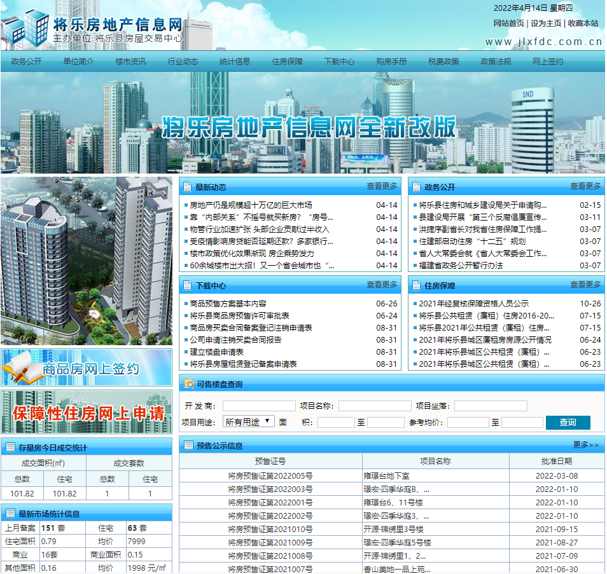Screen dimensions: 607x574
Task: Open news 房地产仍是规模超十万亿的巨大市场
Action: 251,205
